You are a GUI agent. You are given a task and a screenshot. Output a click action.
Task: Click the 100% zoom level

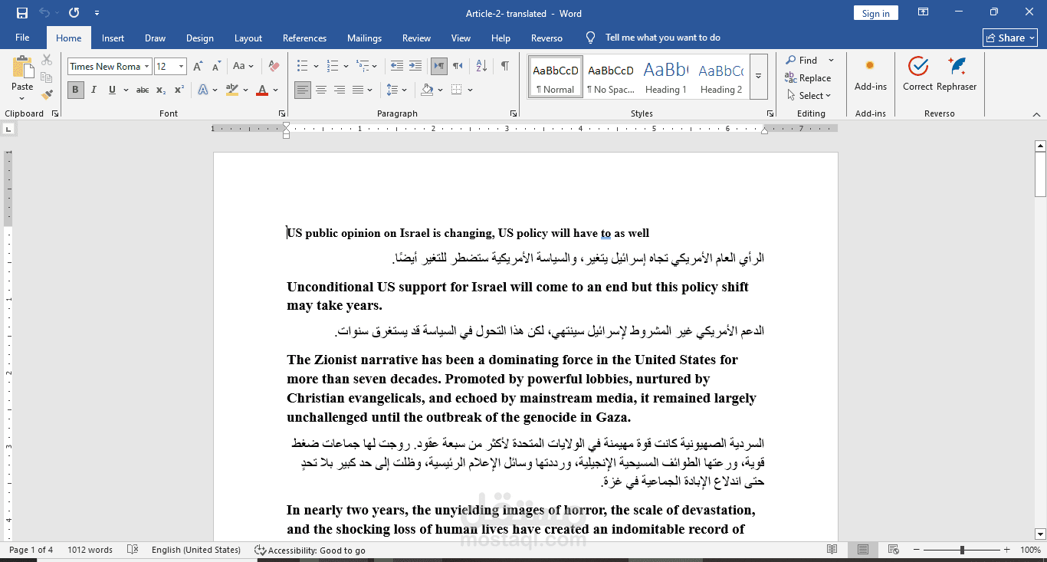coord(1030,550)
